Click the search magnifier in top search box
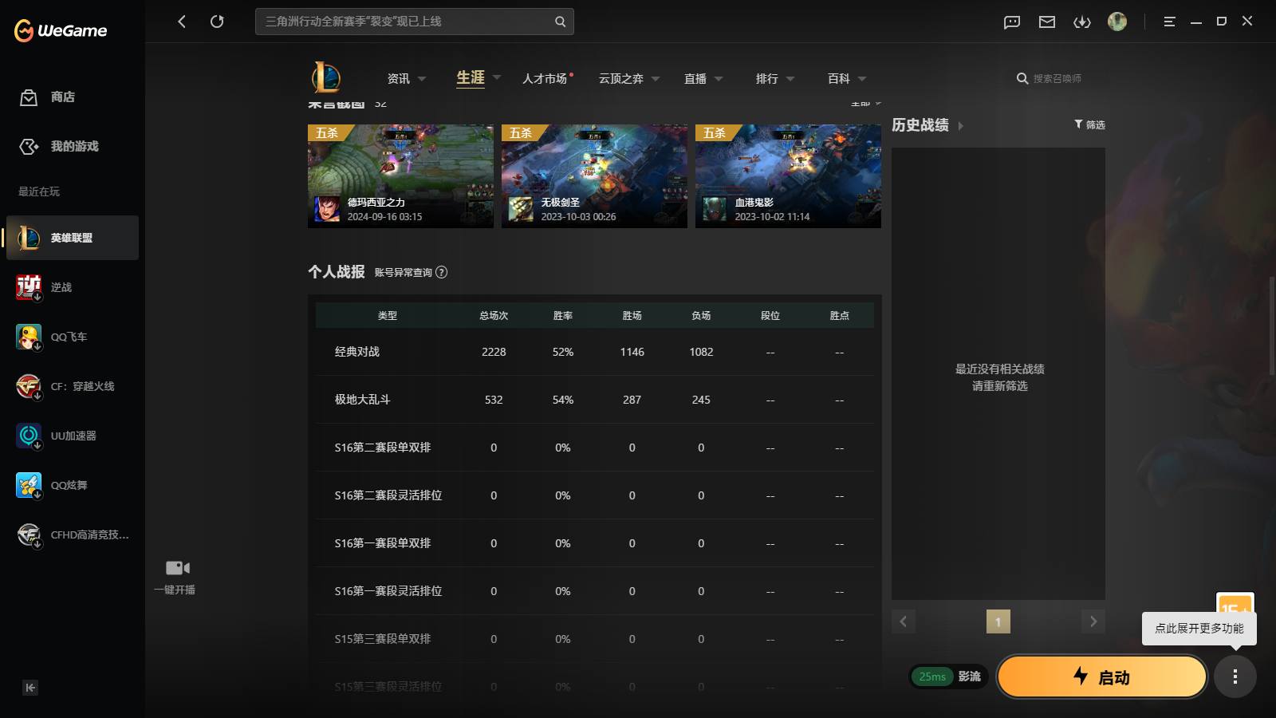1276x718 pixels. coord(561,22)
